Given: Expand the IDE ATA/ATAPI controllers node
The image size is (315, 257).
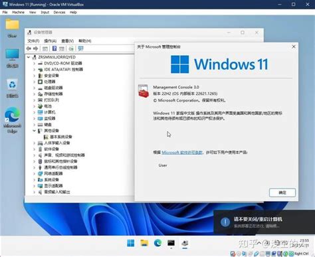Looking at the screenshot, I should click(x=34, y=70).
